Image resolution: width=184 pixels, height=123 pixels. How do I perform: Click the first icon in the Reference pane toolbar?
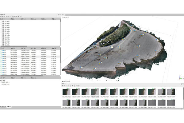tap(1, 17)
